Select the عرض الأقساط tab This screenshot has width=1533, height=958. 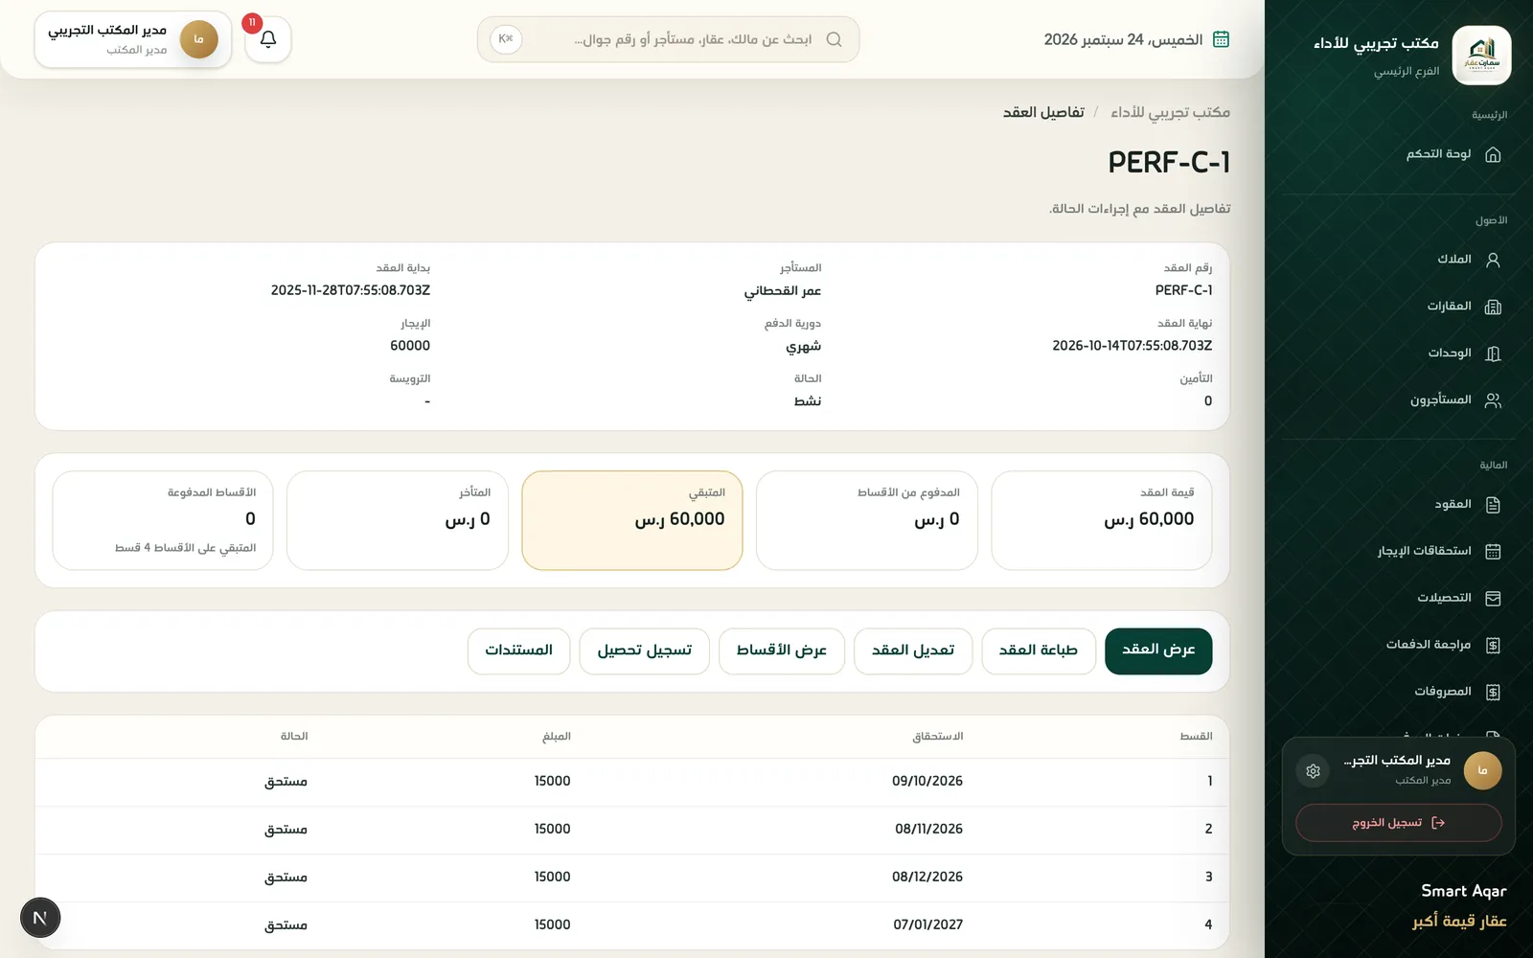[x=782, y=651]
